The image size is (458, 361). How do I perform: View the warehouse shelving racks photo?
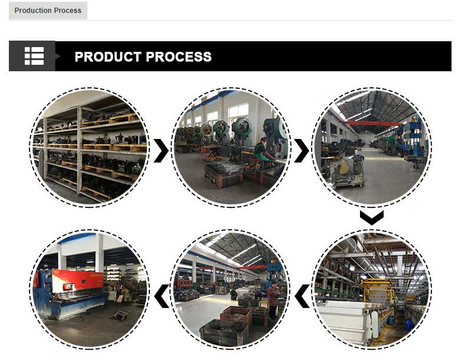89,147
